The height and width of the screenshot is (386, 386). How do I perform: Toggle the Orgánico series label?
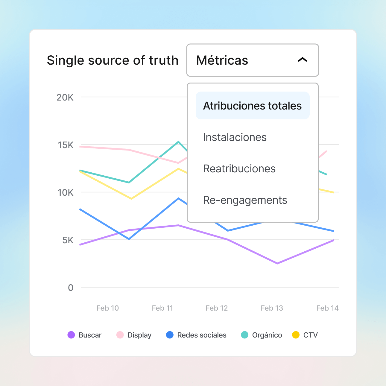[x=267, y=335]
